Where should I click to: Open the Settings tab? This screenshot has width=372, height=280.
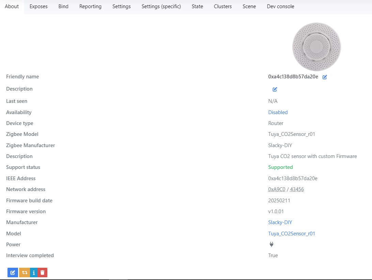122,7
